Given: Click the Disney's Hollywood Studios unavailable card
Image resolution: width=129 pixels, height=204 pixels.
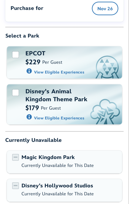Looking at the screenshot, I should (x=64, y=190).
